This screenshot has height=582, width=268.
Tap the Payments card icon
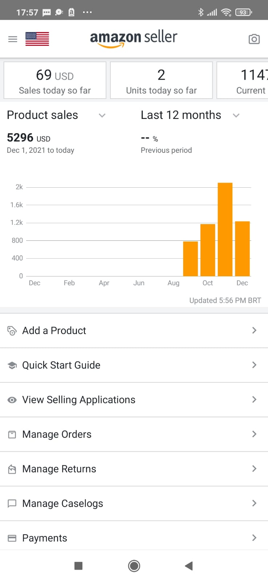[12, 538]
